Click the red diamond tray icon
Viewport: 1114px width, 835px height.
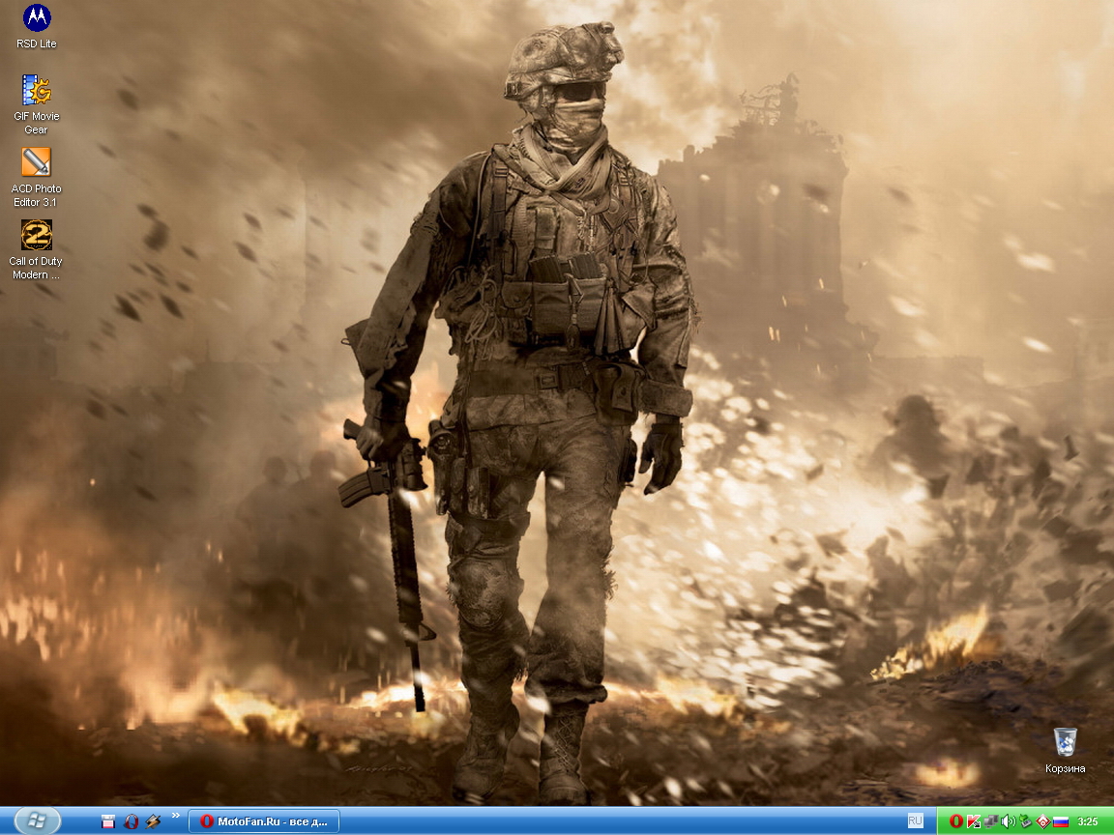coord(1042,821)
